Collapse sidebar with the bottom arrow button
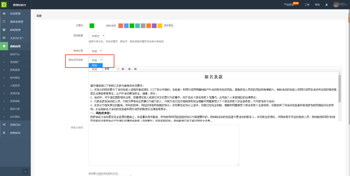Viewport: 350px width, 176px height. coord(24,171)
